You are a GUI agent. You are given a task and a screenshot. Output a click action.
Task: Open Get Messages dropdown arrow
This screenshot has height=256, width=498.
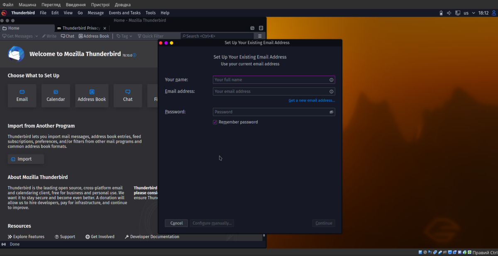[x=37, y=36]
